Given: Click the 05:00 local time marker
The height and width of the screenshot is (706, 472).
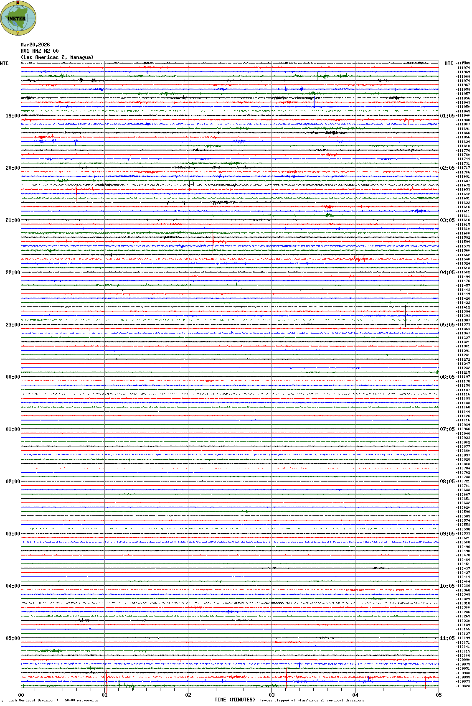Looking at the screenshot, I should click(13, 638).
